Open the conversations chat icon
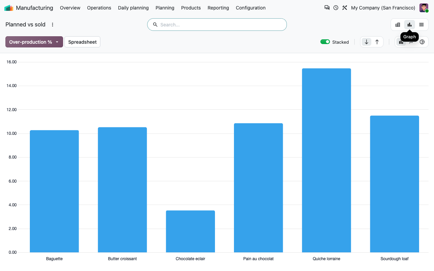This screenshot has height=271, width=434. (x=327, y=7)
